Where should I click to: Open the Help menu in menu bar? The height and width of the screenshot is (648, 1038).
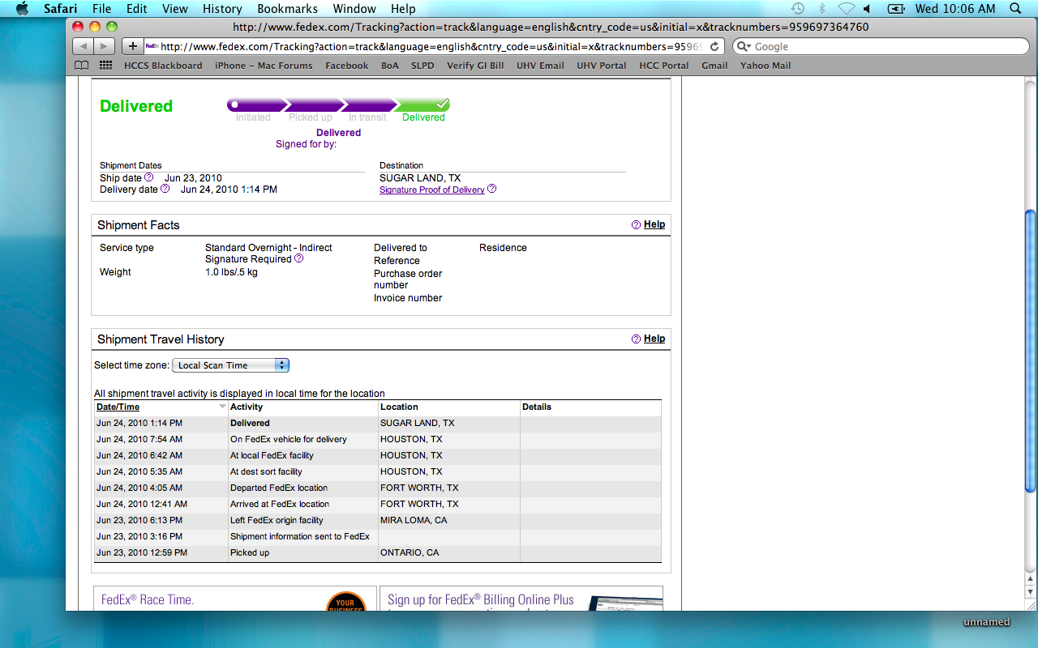coord(403,9)
